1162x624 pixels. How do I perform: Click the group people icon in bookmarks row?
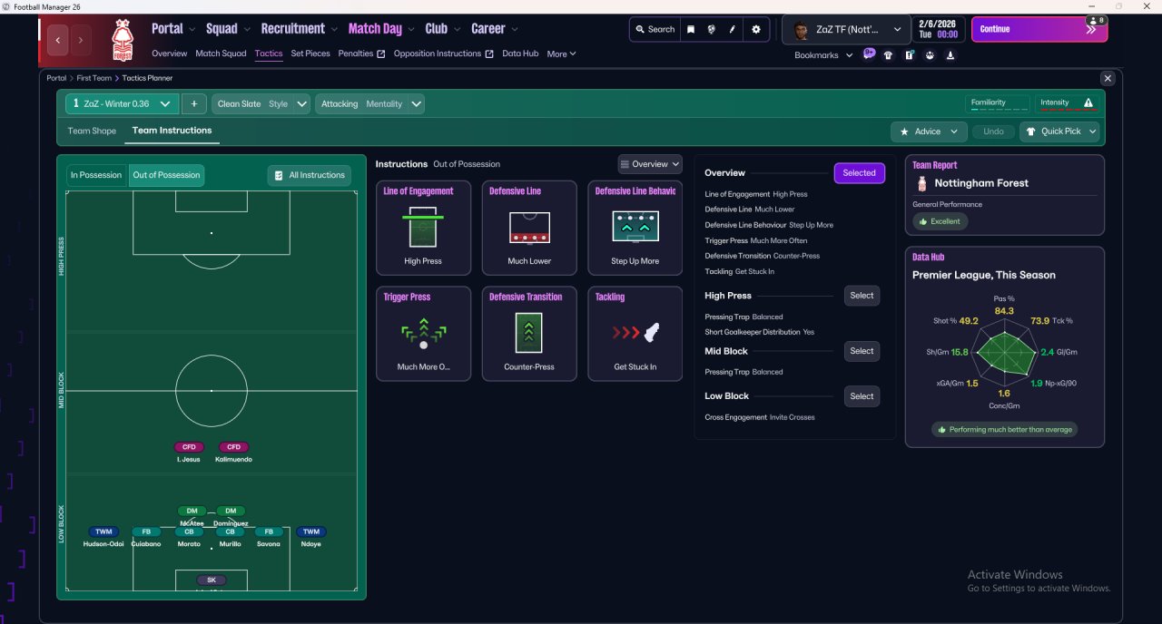click(x=931, y=55)
